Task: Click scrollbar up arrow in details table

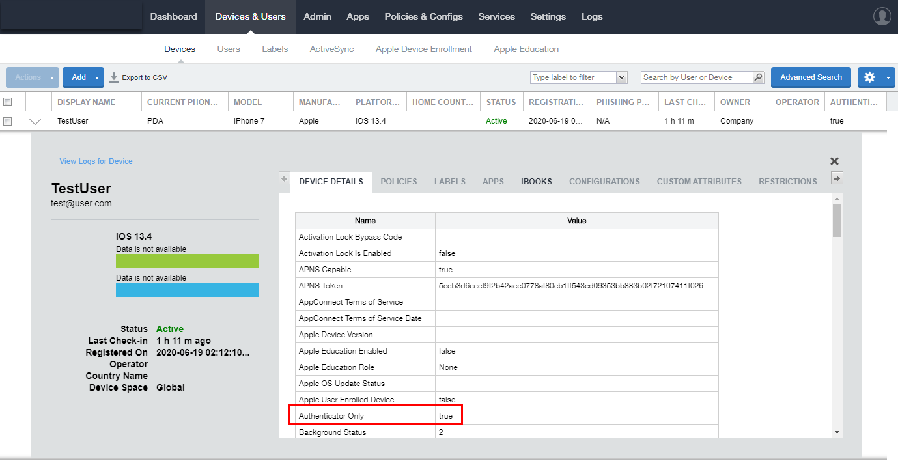Action: tap(837, 197)
